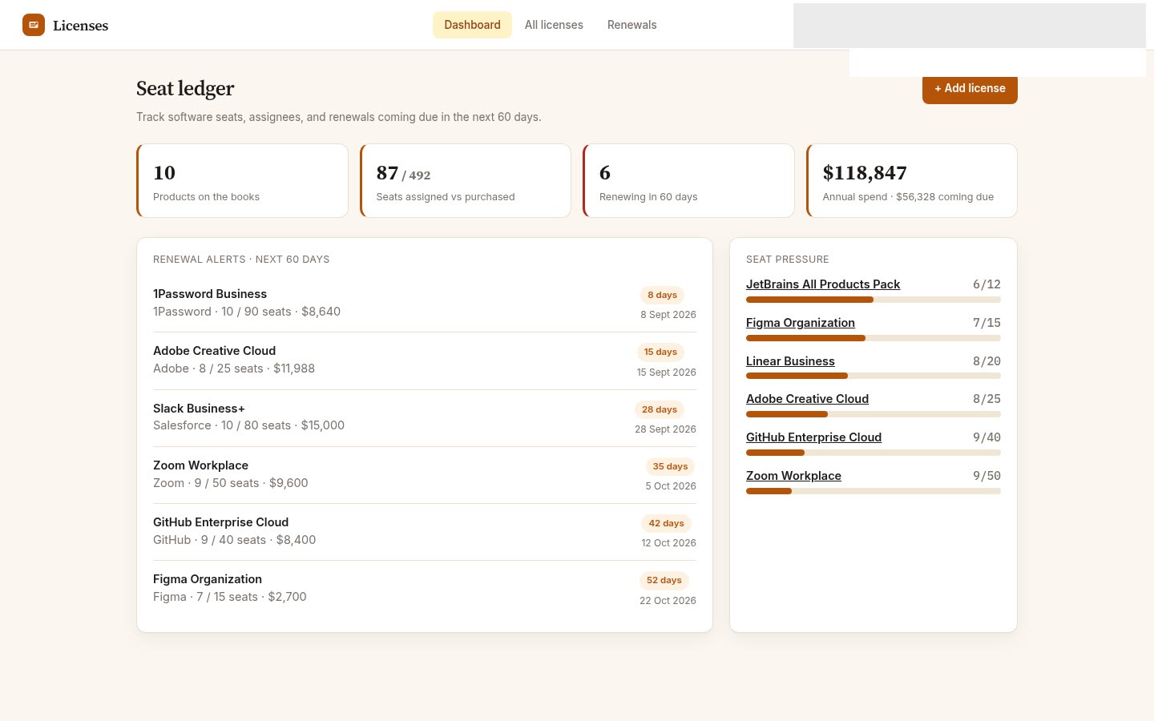This screenshot has height=721, width=1154.
Task: Click the 8 days badge
Action: pyautogui.click(x=662, y=295)
